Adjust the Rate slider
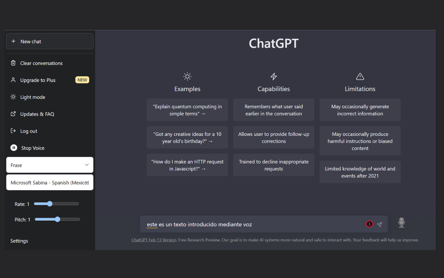The height and width of the screenshot is (278, 444). [57, 204]
